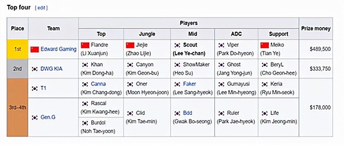This screenshot has height=145, width=344.
Task: Click the flag icon next to Jiejie
Action: [130, 45]
